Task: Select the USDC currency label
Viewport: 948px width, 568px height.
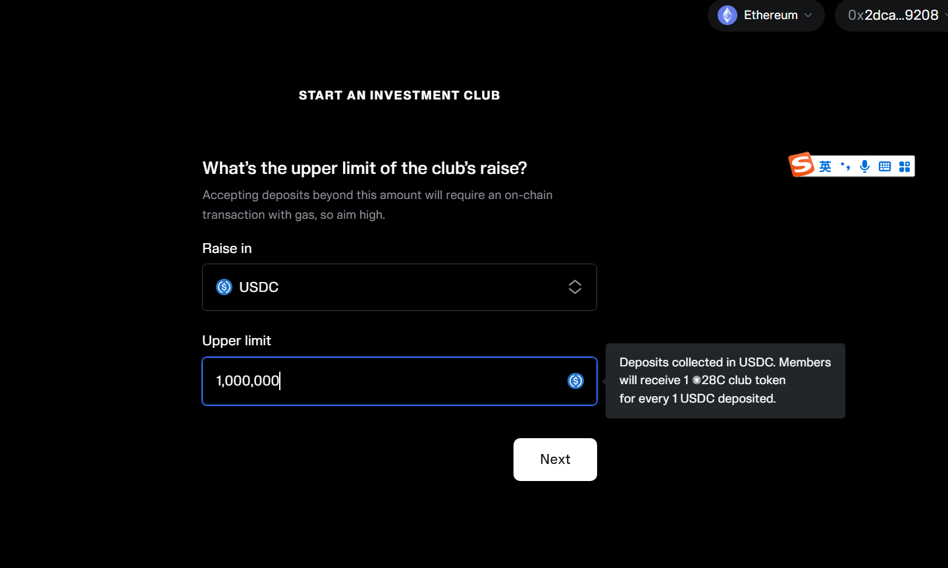Action: (259, 287)
